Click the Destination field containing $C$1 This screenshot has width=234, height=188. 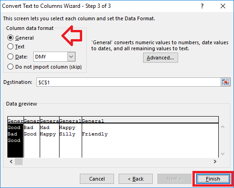pyautogui.click(x=129, y=82)
